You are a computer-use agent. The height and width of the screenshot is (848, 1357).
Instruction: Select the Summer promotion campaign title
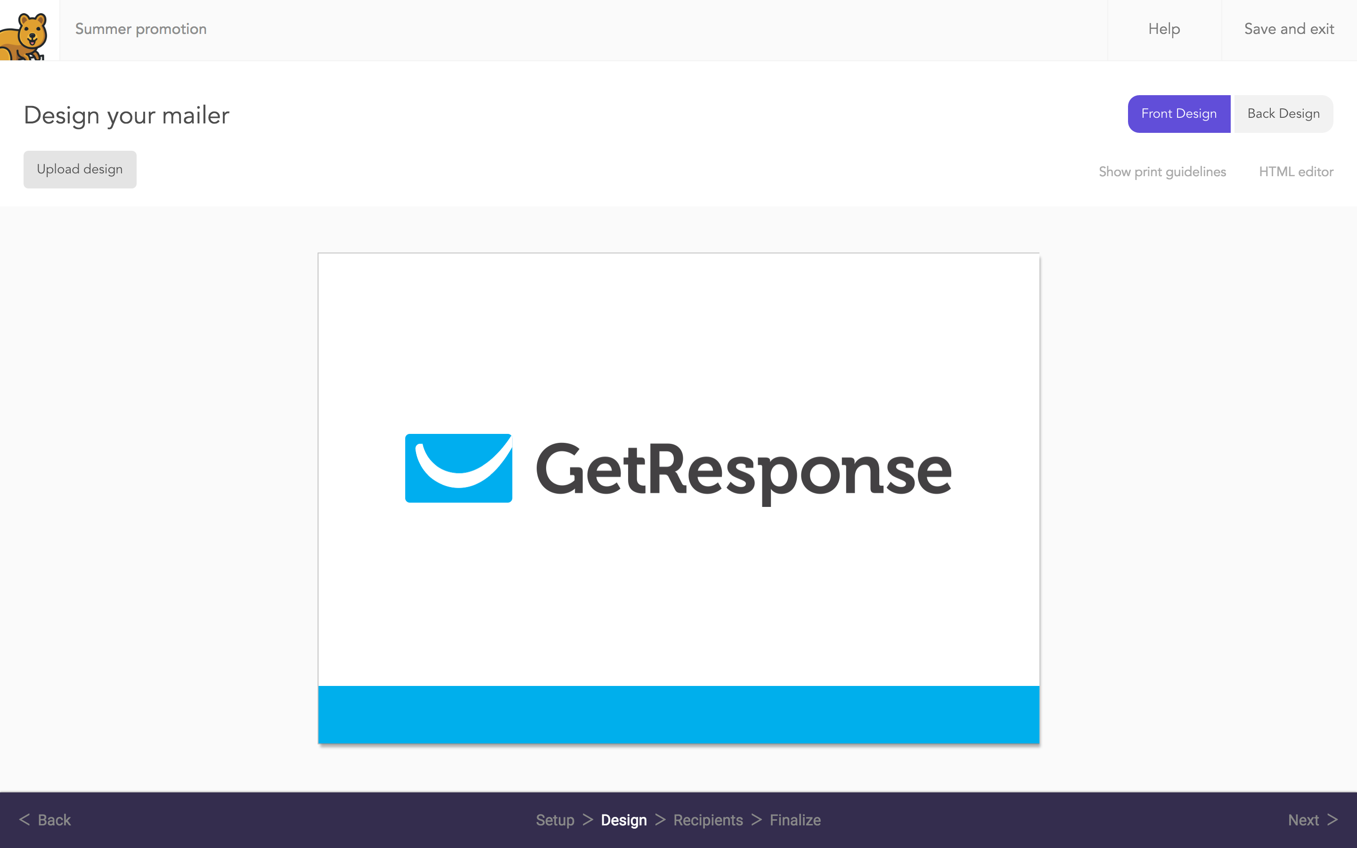pos(141,28)
